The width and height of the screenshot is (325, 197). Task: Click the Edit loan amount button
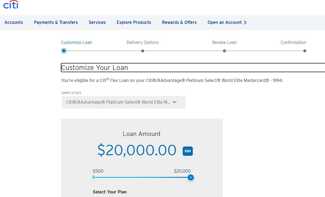click(188, 151)
